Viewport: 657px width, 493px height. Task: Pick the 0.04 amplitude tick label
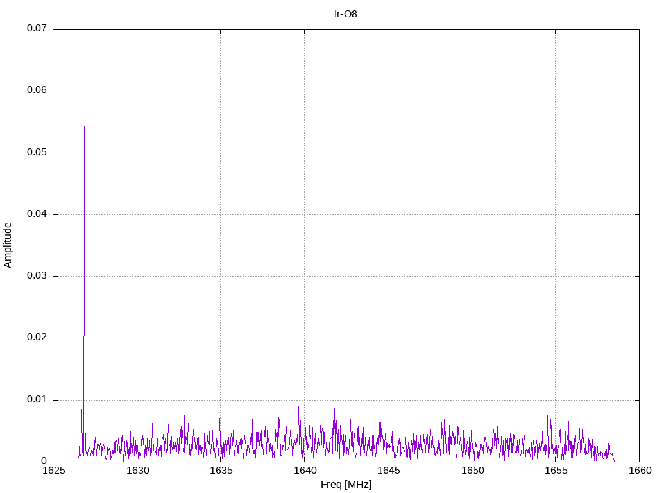37,214
